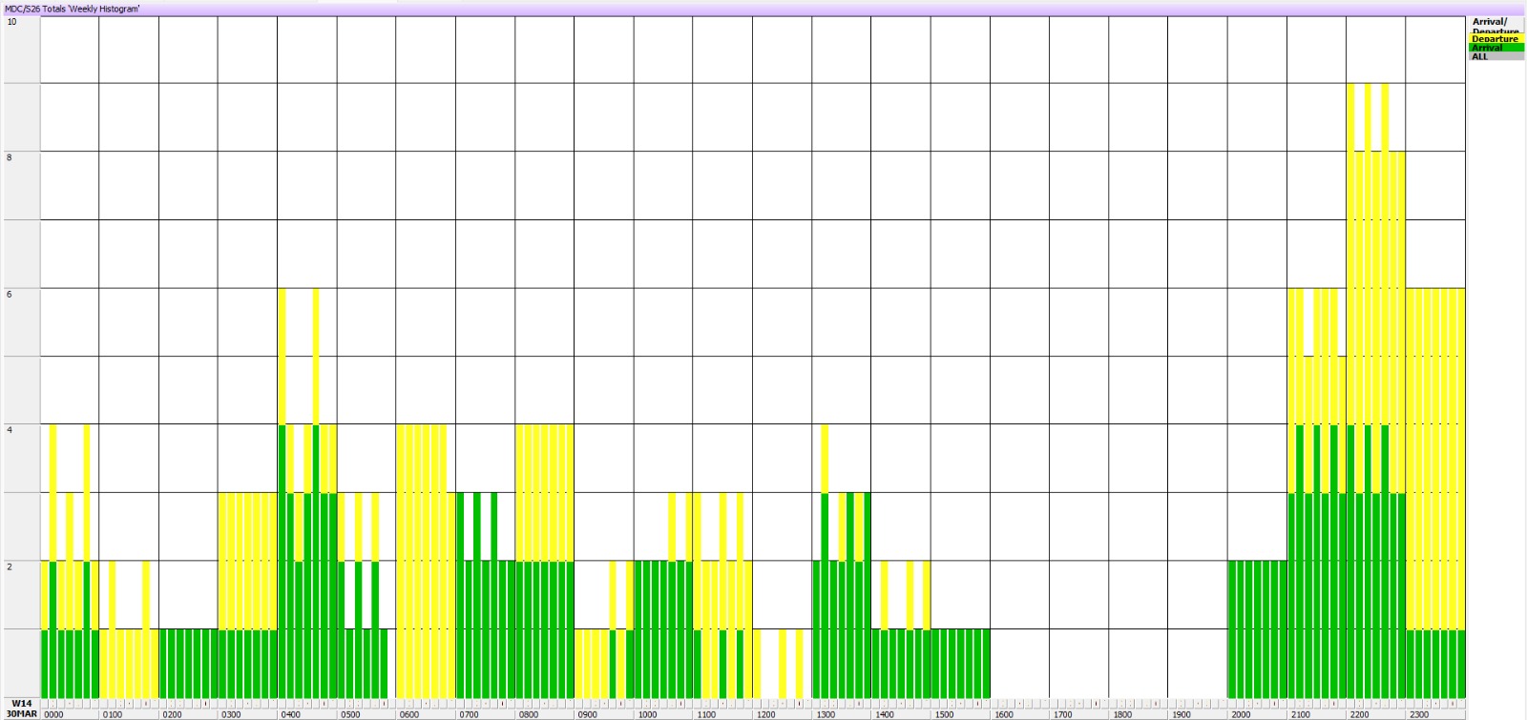Image resolution: width=1527 pixels, height=720 pixels.
Task: Select the 2300 hour marker
Action: click(1419, 714)
